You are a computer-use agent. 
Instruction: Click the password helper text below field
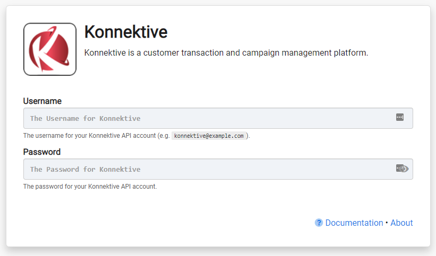pos(90,187)
